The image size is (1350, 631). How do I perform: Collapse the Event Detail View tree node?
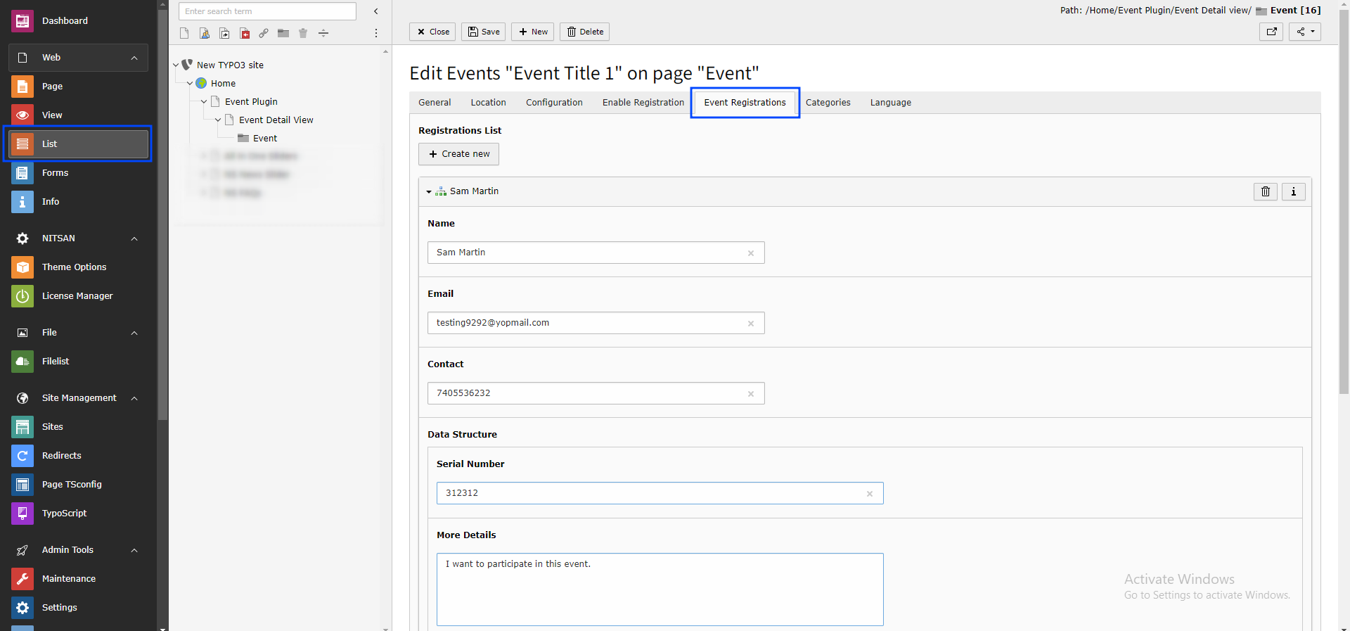point(218,120)
